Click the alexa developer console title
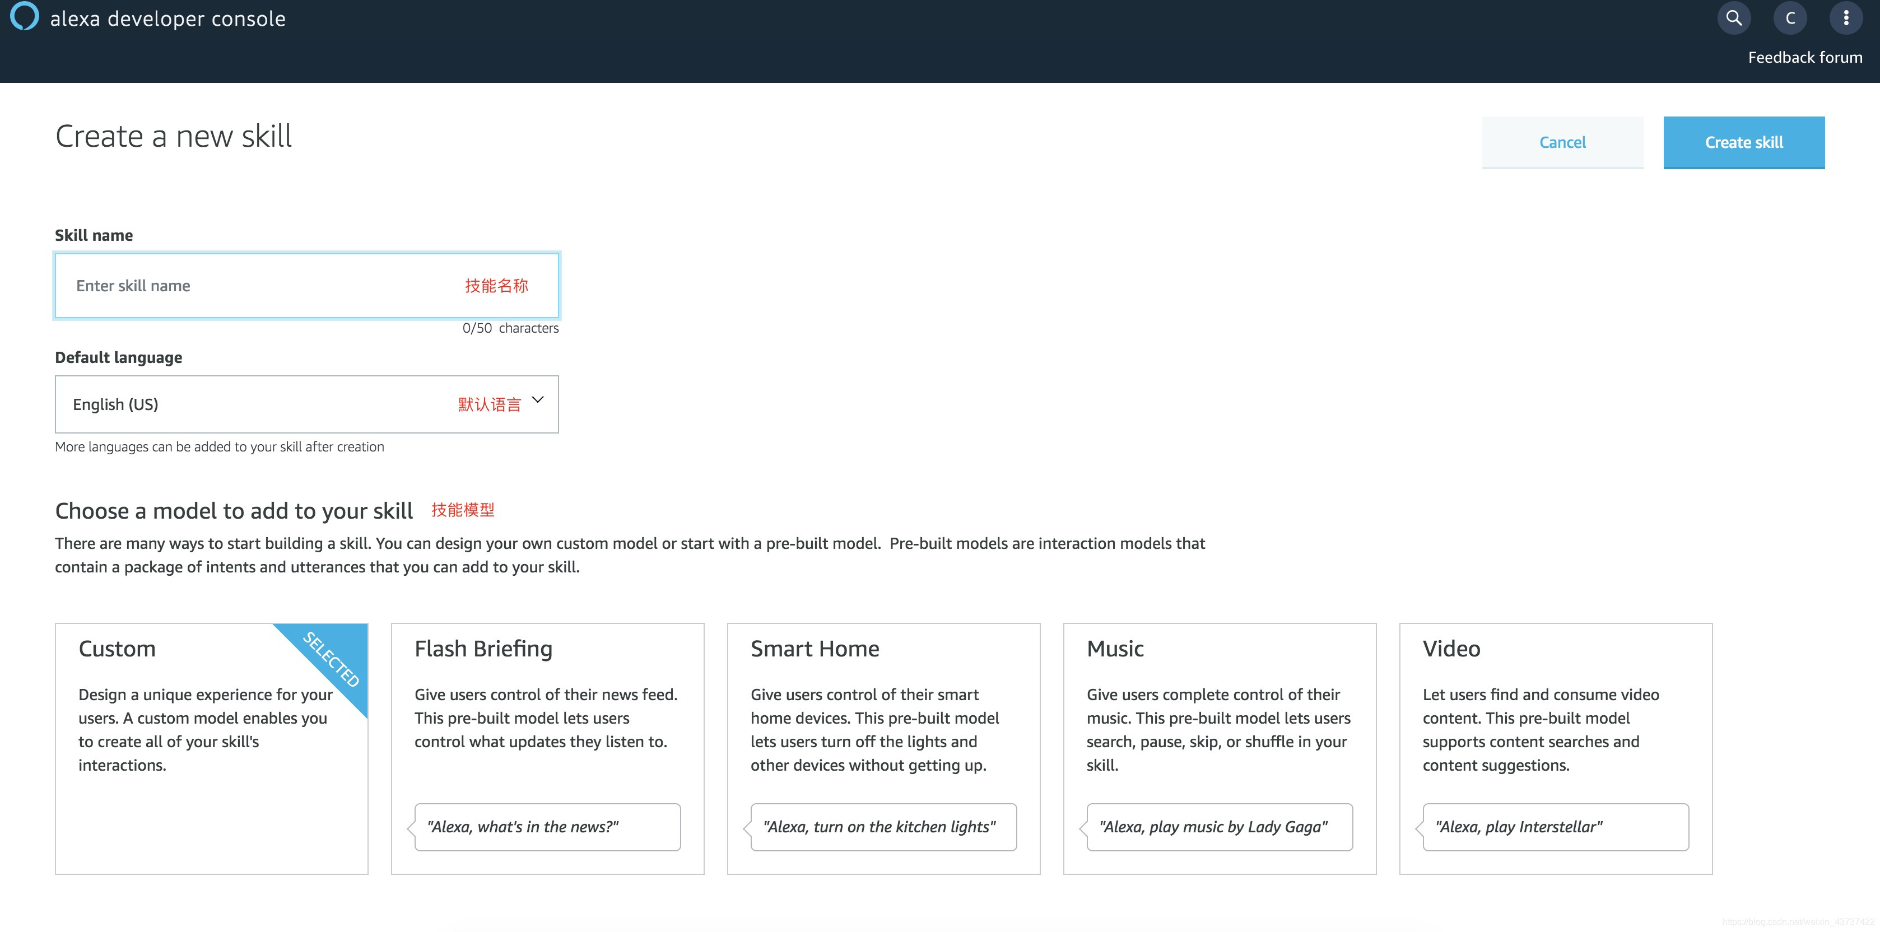Viewport: 1880px width, 932px height. coord(167,18)
